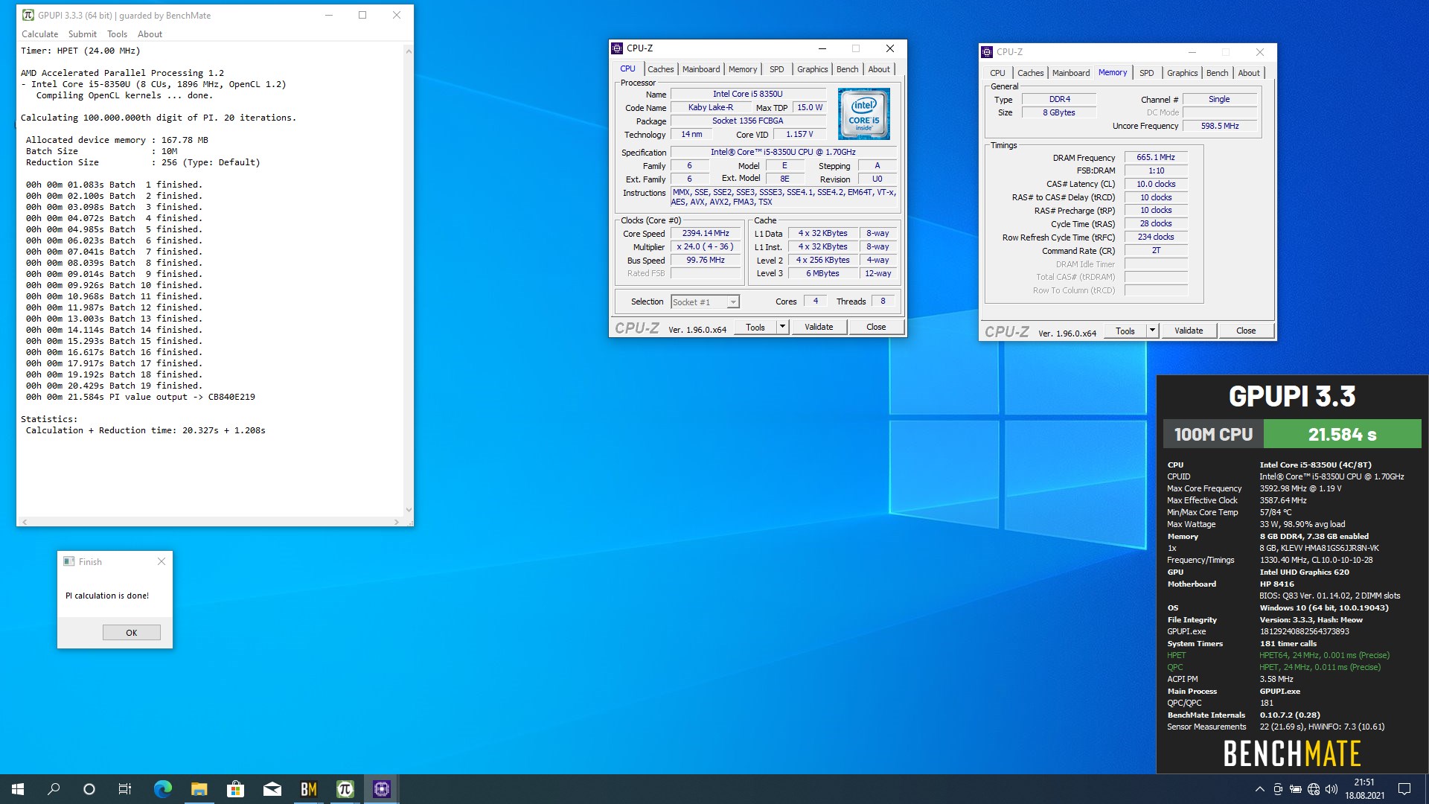Click the battery icon in tray
This screenshot has height=804, width=1429.
point(1296,789)
